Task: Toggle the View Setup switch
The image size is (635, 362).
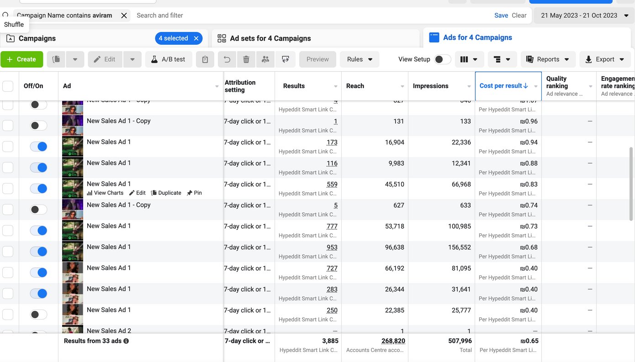Action: point(442,59)
